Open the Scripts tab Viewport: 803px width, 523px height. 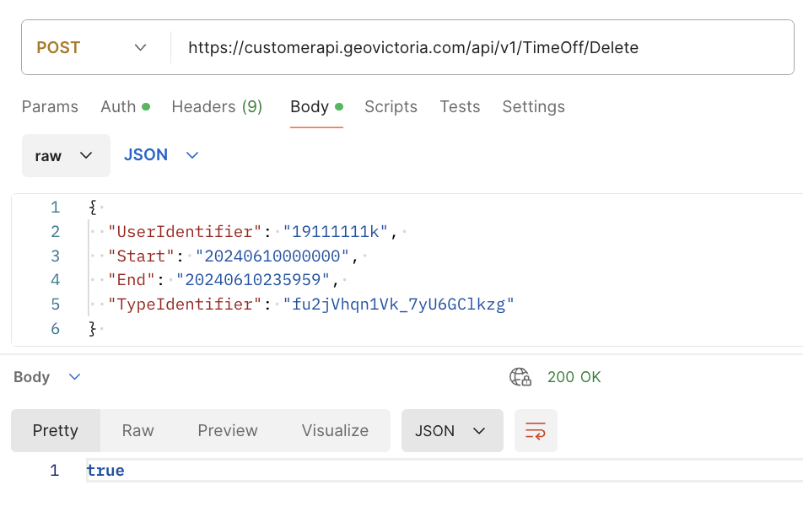point(391,107)
